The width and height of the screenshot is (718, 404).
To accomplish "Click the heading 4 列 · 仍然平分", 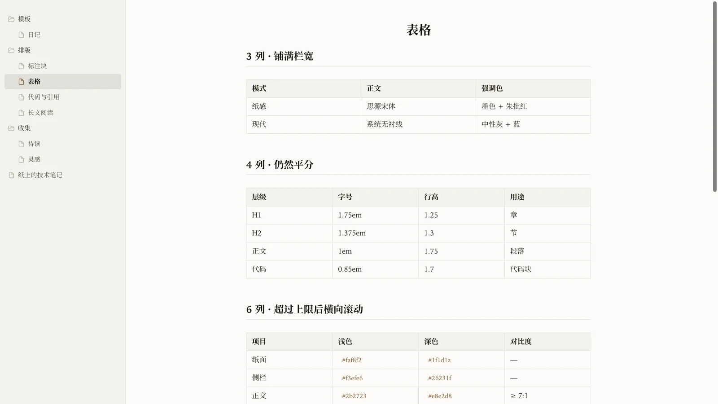I will (x=280, y=165).
